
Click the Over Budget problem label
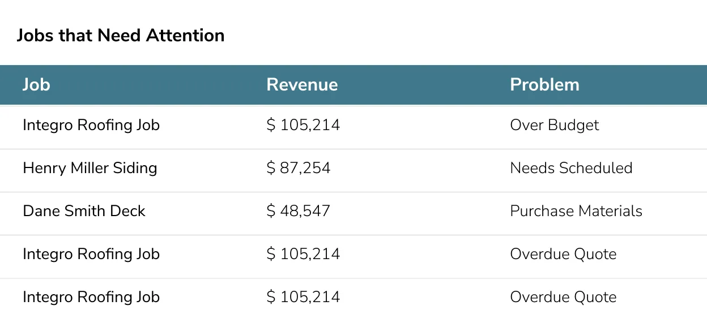pyautogui.click(x=554, y=125)
